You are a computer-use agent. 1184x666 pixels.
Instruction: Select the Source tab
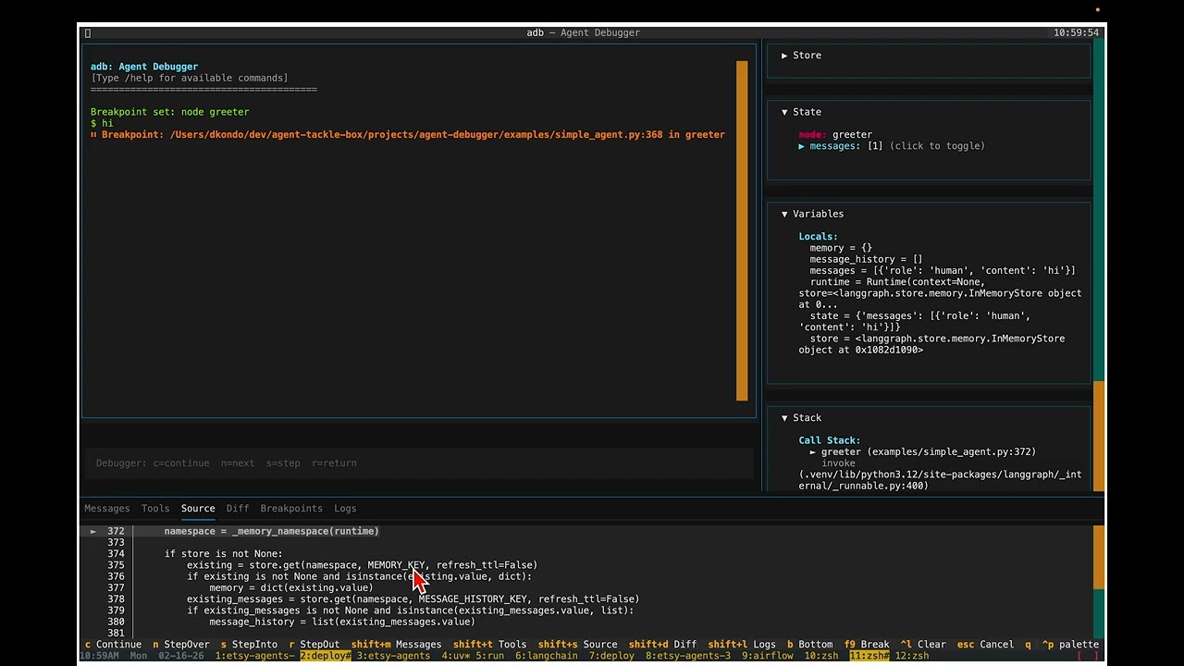pos(198,509)
